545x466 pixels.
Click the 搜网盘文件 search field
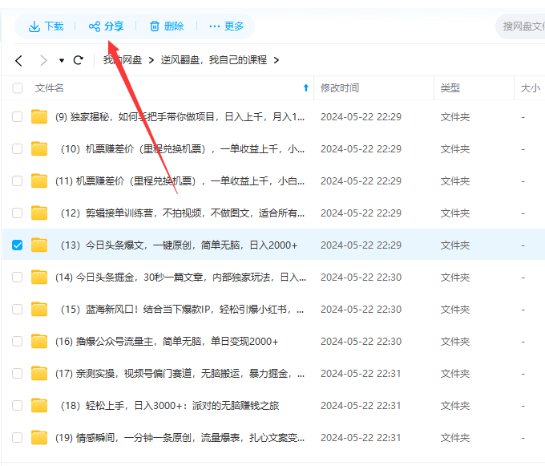523,26
